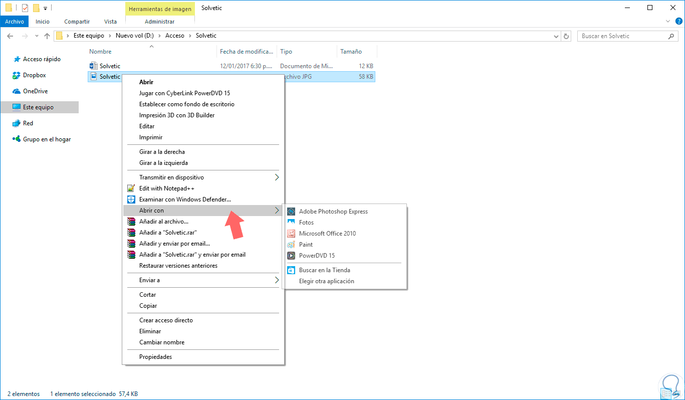Expand the Enviar a submenu
The height and width of the screenshot is (400, 685).
point(277,280)
